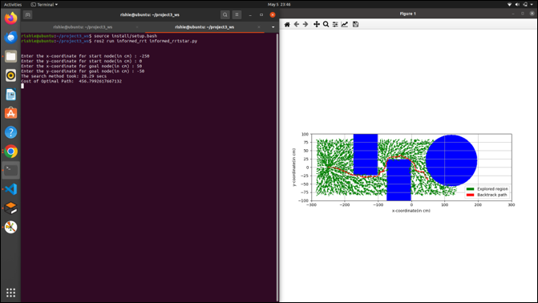Click the volume icon in the top bar
The width and height of the screenshot is (538, 303).
517,5
